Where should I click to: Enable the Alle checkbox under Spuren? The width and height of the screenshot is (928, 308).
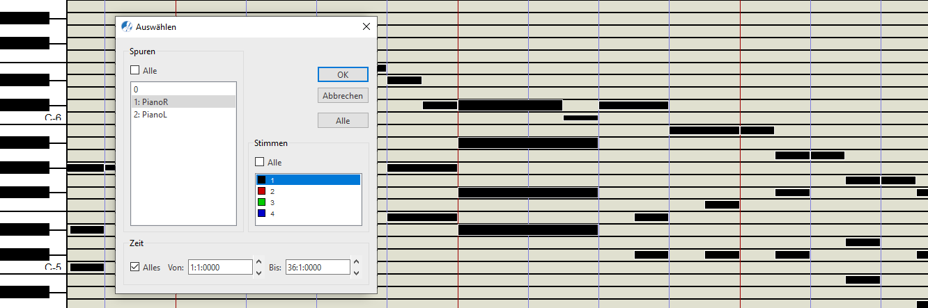tap(135, 70)
